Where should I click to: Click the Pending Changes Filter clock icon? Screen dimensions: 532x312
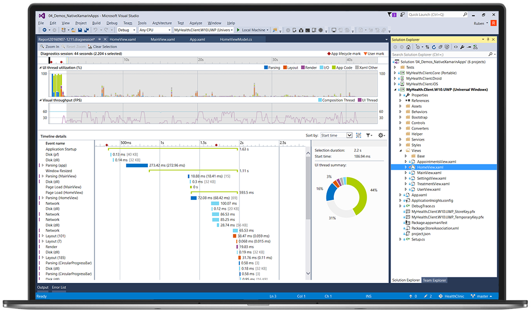tap(418, 47)
